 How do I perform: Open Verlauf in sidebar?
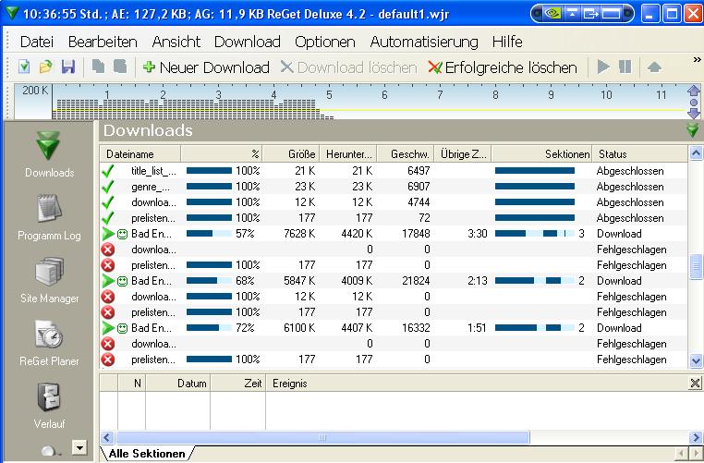[x=49, y=406]
